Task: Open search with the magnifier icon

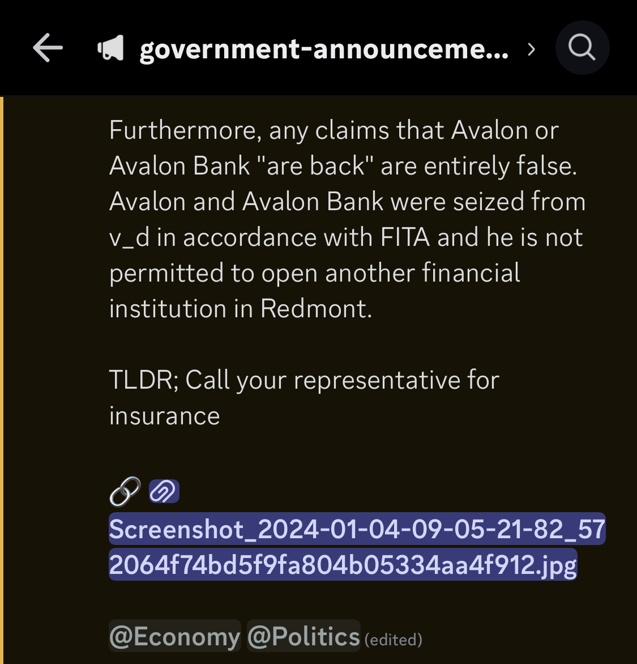Action: coord(582,48)
